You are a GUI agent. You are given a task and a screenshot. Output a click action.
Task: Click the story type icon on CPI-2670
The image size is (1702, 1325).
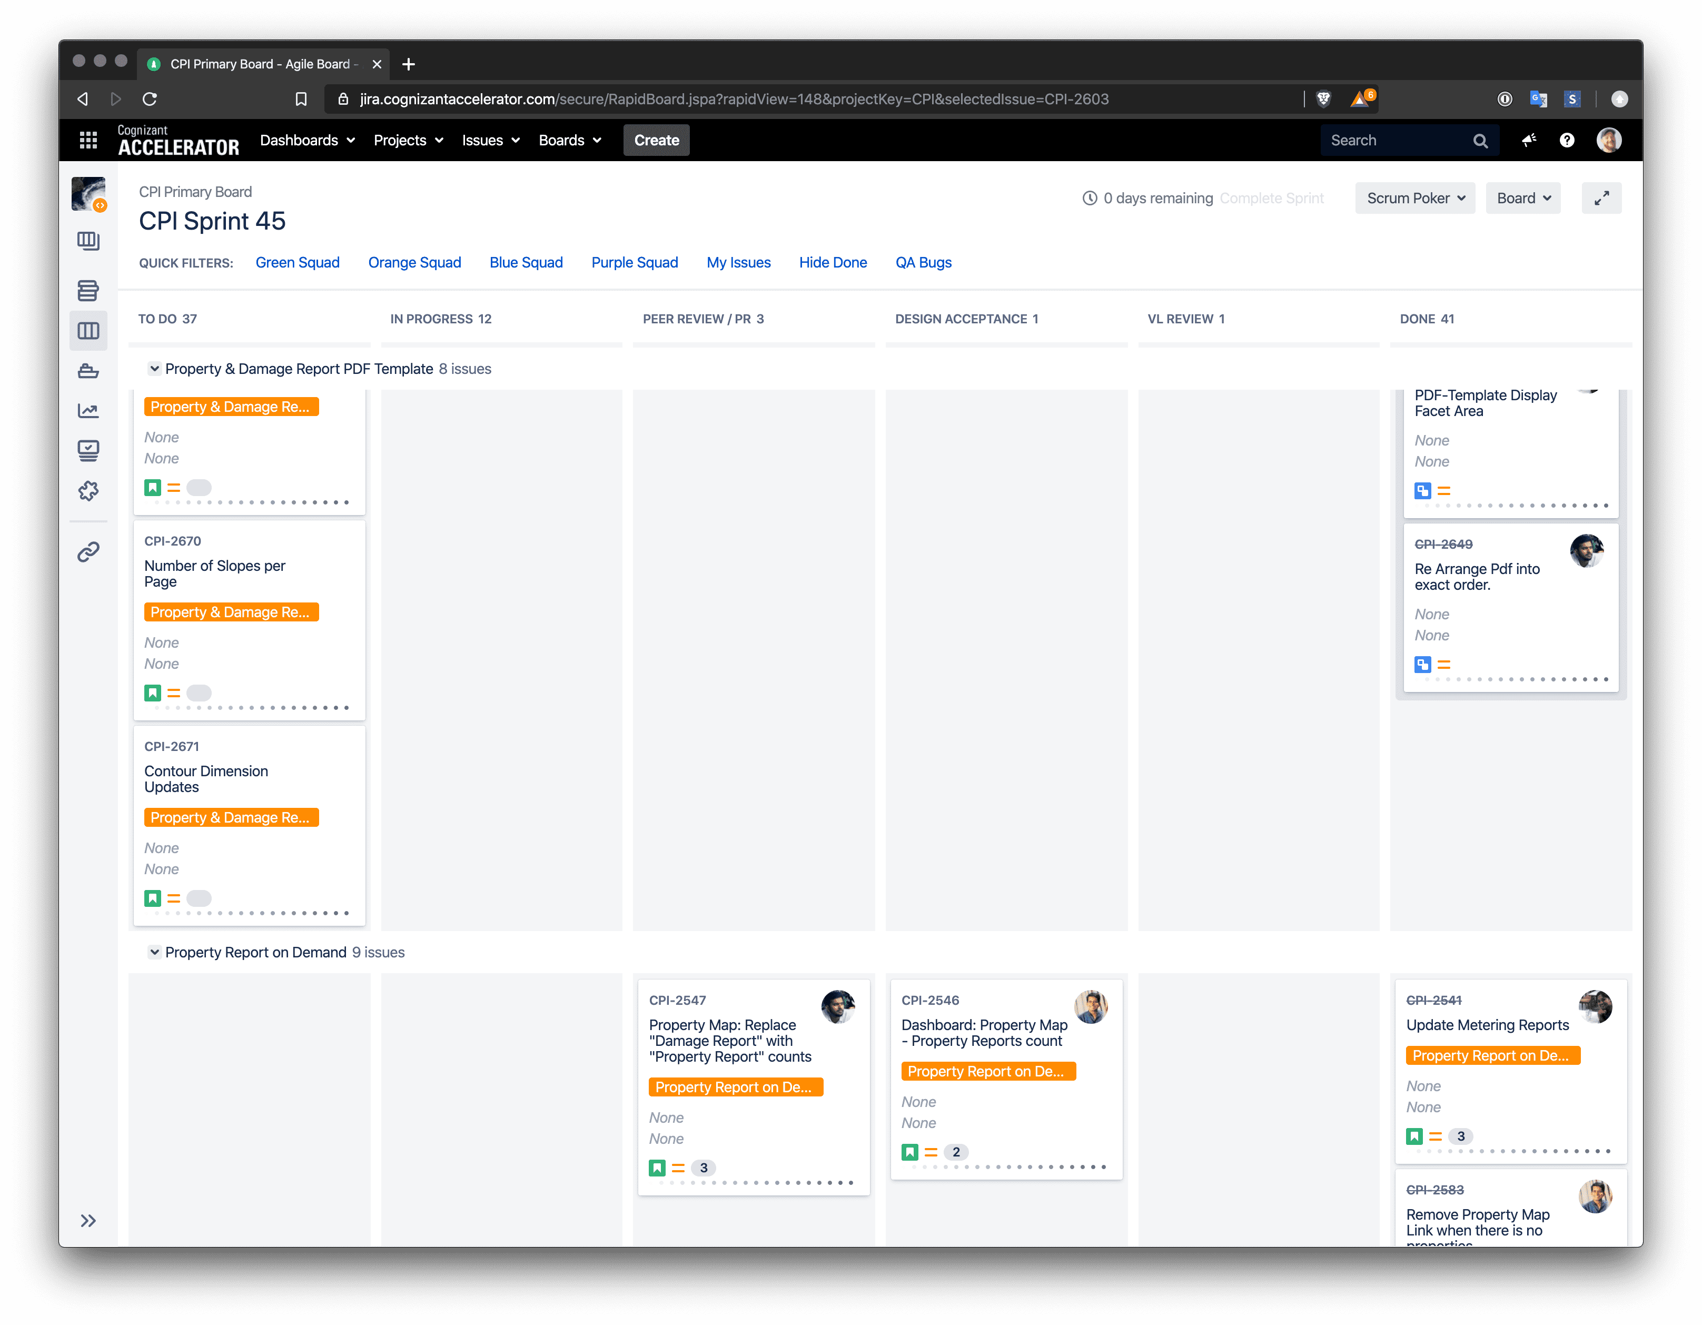[153, 693]
